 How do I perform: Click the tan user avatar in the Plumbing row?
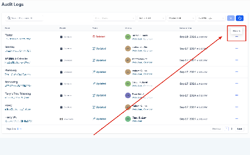tap(128, 72)
